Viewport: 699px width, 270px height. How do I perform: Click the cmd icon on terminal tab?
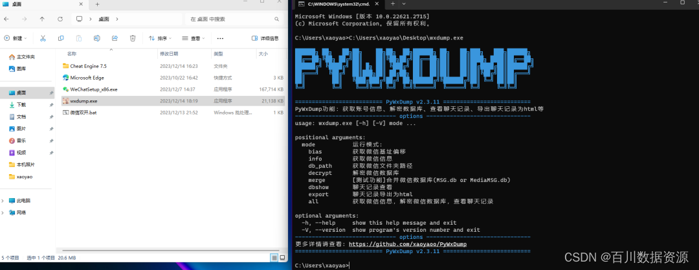point(302,4)
